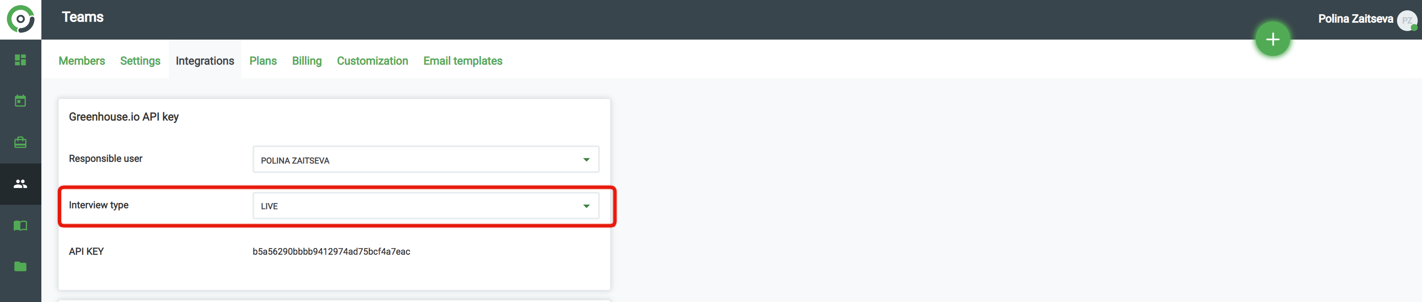Open the Polina Zaitseva responsible user combo box
Screen dimensions: 1422x302
[x=426, y=159]
